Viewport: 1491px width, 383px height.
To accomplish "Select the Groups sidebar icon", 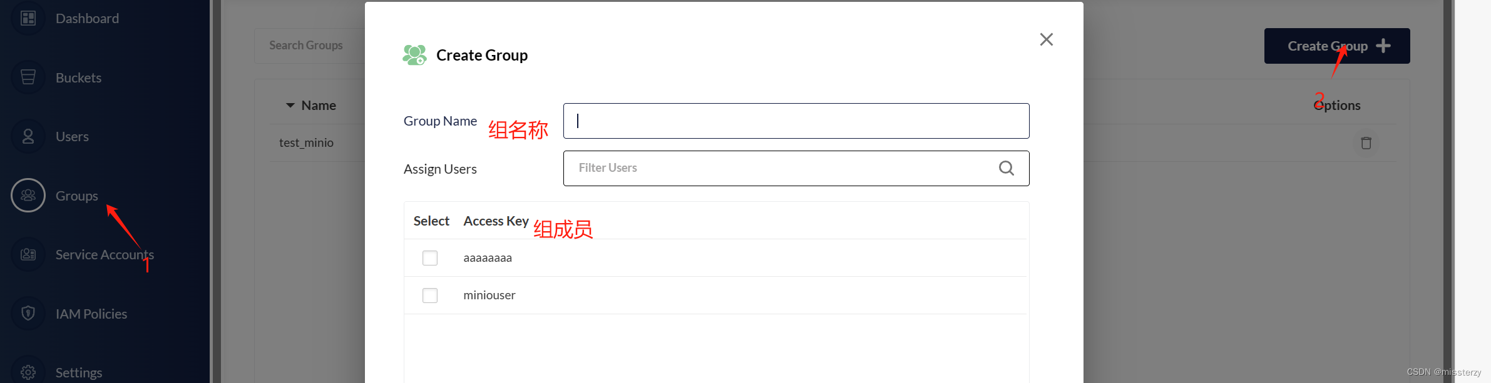I will pyautogui.click(x=28, y=195).
